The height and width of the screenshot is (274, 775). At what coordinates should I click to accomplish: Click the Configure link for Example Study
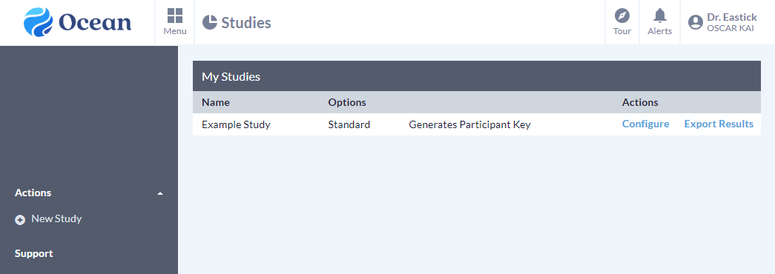pyautogui.click(x=645, y=124)
